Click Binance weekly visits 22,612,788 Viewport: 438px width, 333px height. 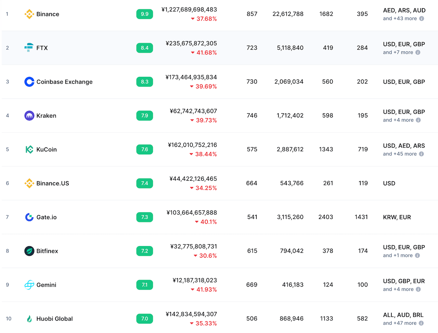click(x=288, y=14)
